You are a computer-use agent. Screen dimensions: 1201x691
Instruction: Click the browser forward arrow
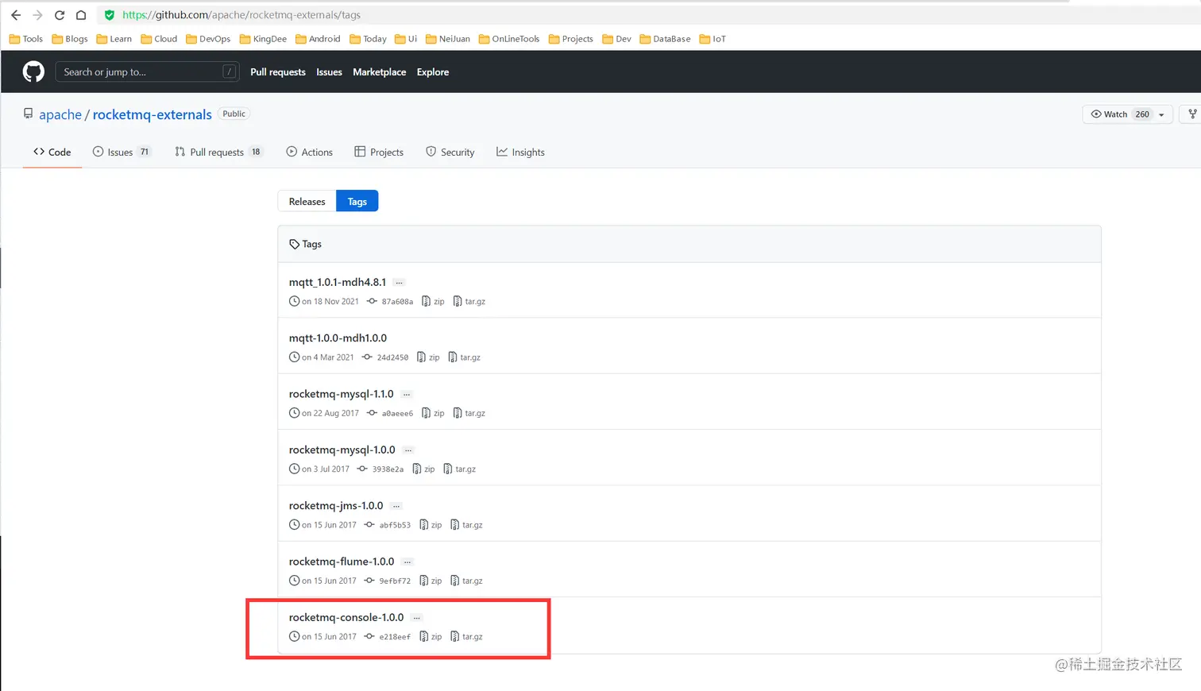coord(37,15)
